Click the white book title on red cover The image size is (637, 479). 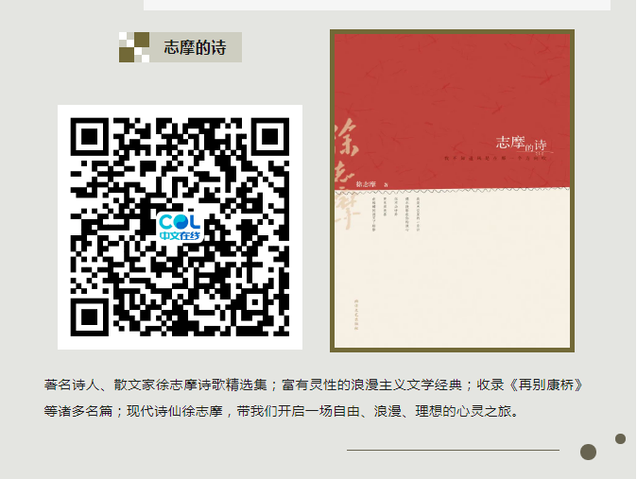[521, 144]
